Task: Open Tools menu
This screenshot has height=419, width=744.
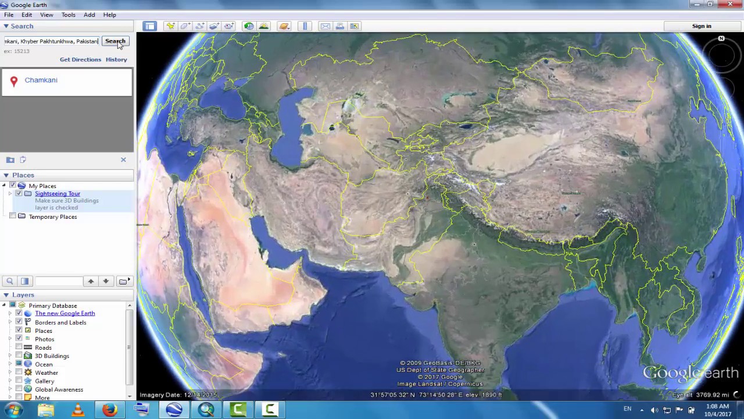Action: pos(68,15)
